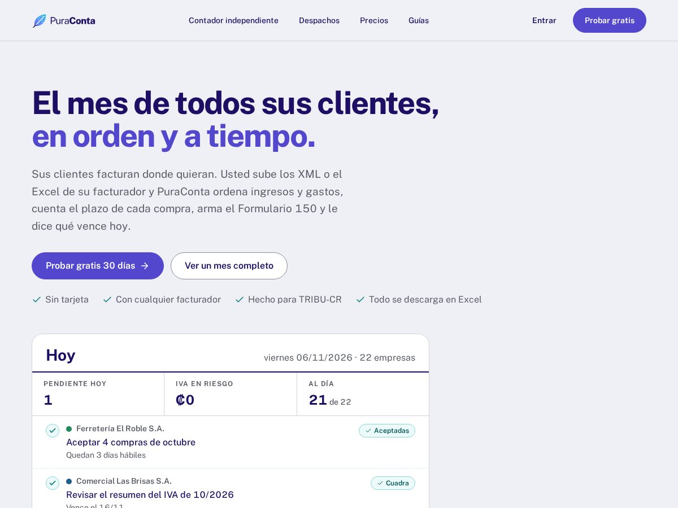The height and width of the screenshot is (508, 678).
Task: Click the Cuadra status badge
Action: 393,483
